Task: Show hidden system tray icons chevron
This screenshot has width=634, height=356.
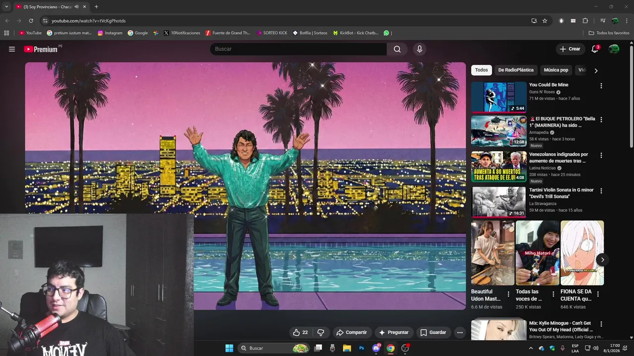Action: point(531,348)
